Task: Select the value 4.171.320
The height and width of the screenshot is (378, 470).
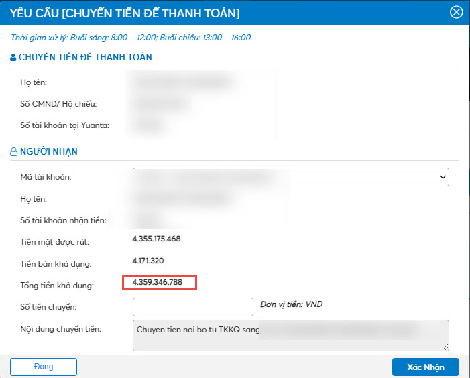Action: (148, 261)
